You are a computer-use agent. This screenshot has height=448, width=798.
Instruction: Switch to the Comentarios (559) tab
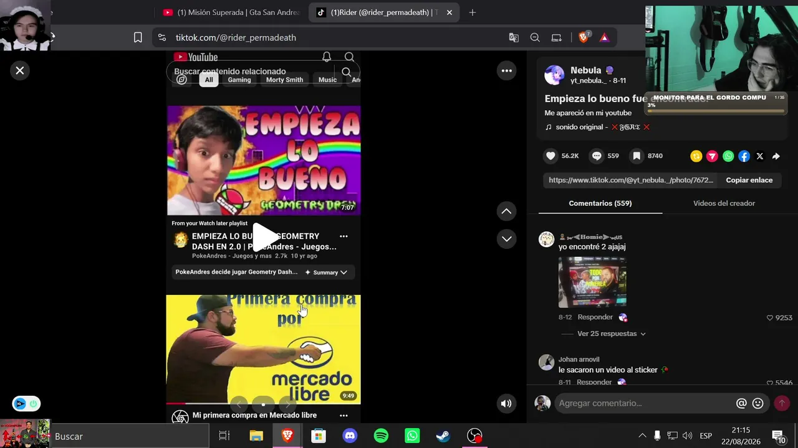600,203
